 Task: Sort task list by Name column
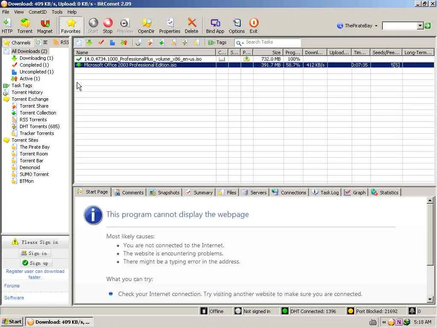(x=145, y=53)
